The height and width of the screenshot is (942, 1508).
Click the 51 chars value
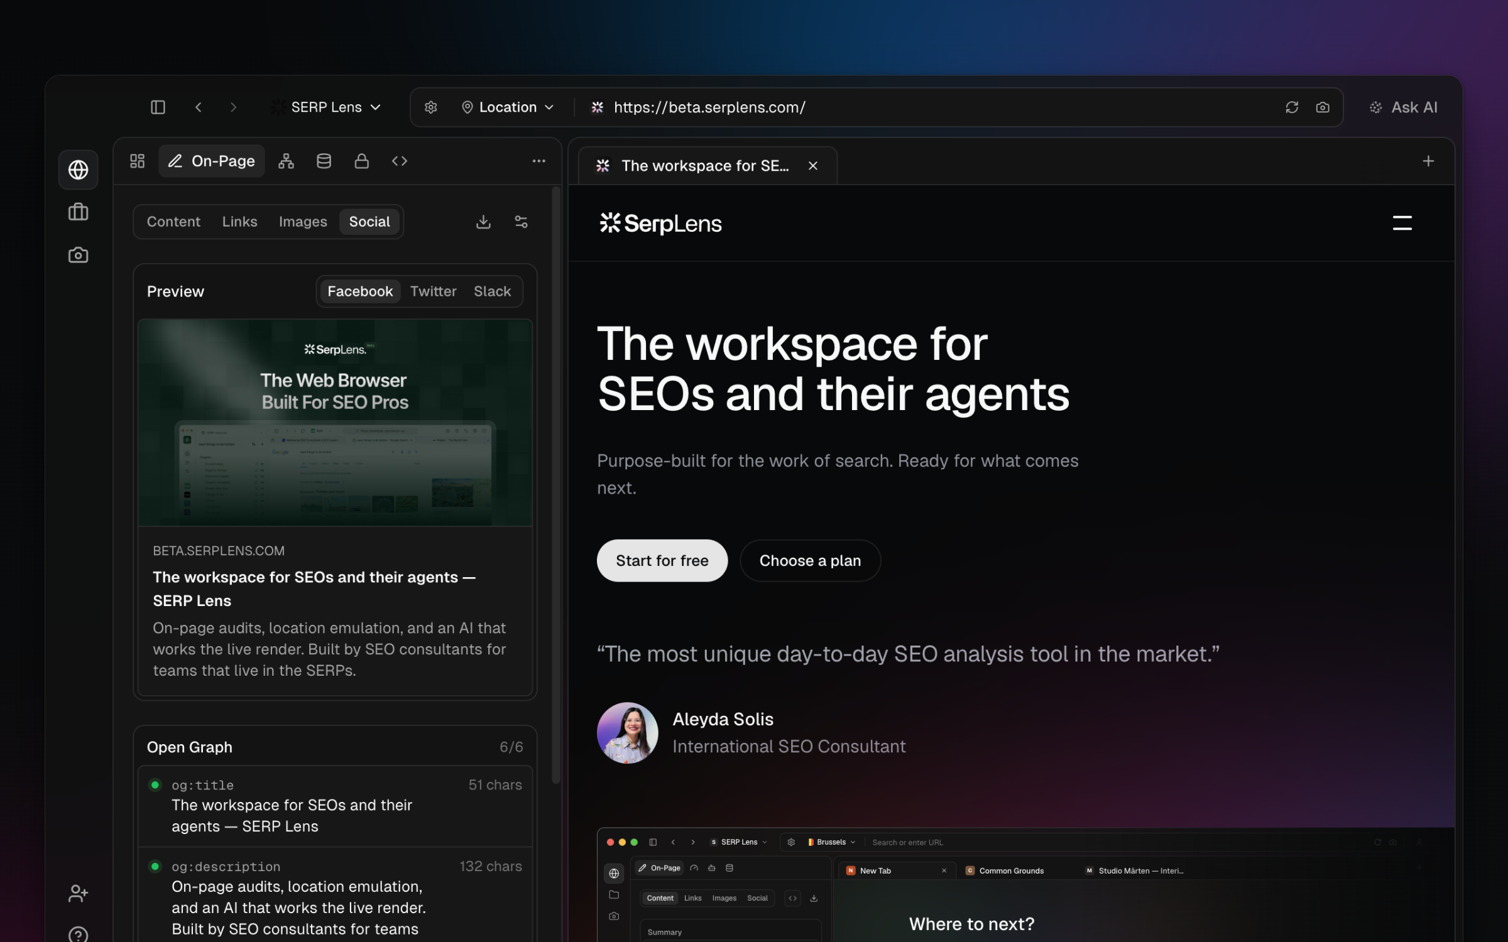[494, 785]
